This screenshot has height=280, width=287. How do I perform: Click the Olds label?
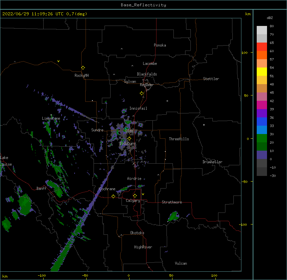(129, 131)
